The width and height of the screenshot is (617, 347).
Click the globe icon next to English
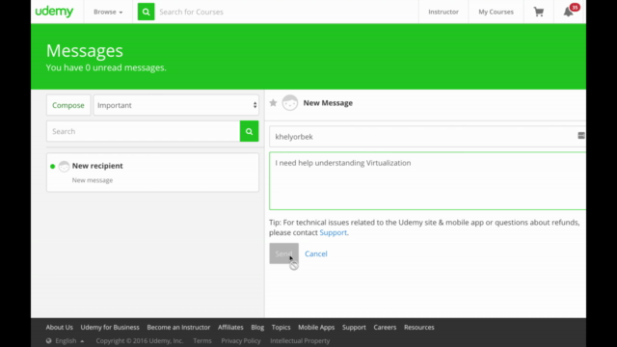[49, 340]
